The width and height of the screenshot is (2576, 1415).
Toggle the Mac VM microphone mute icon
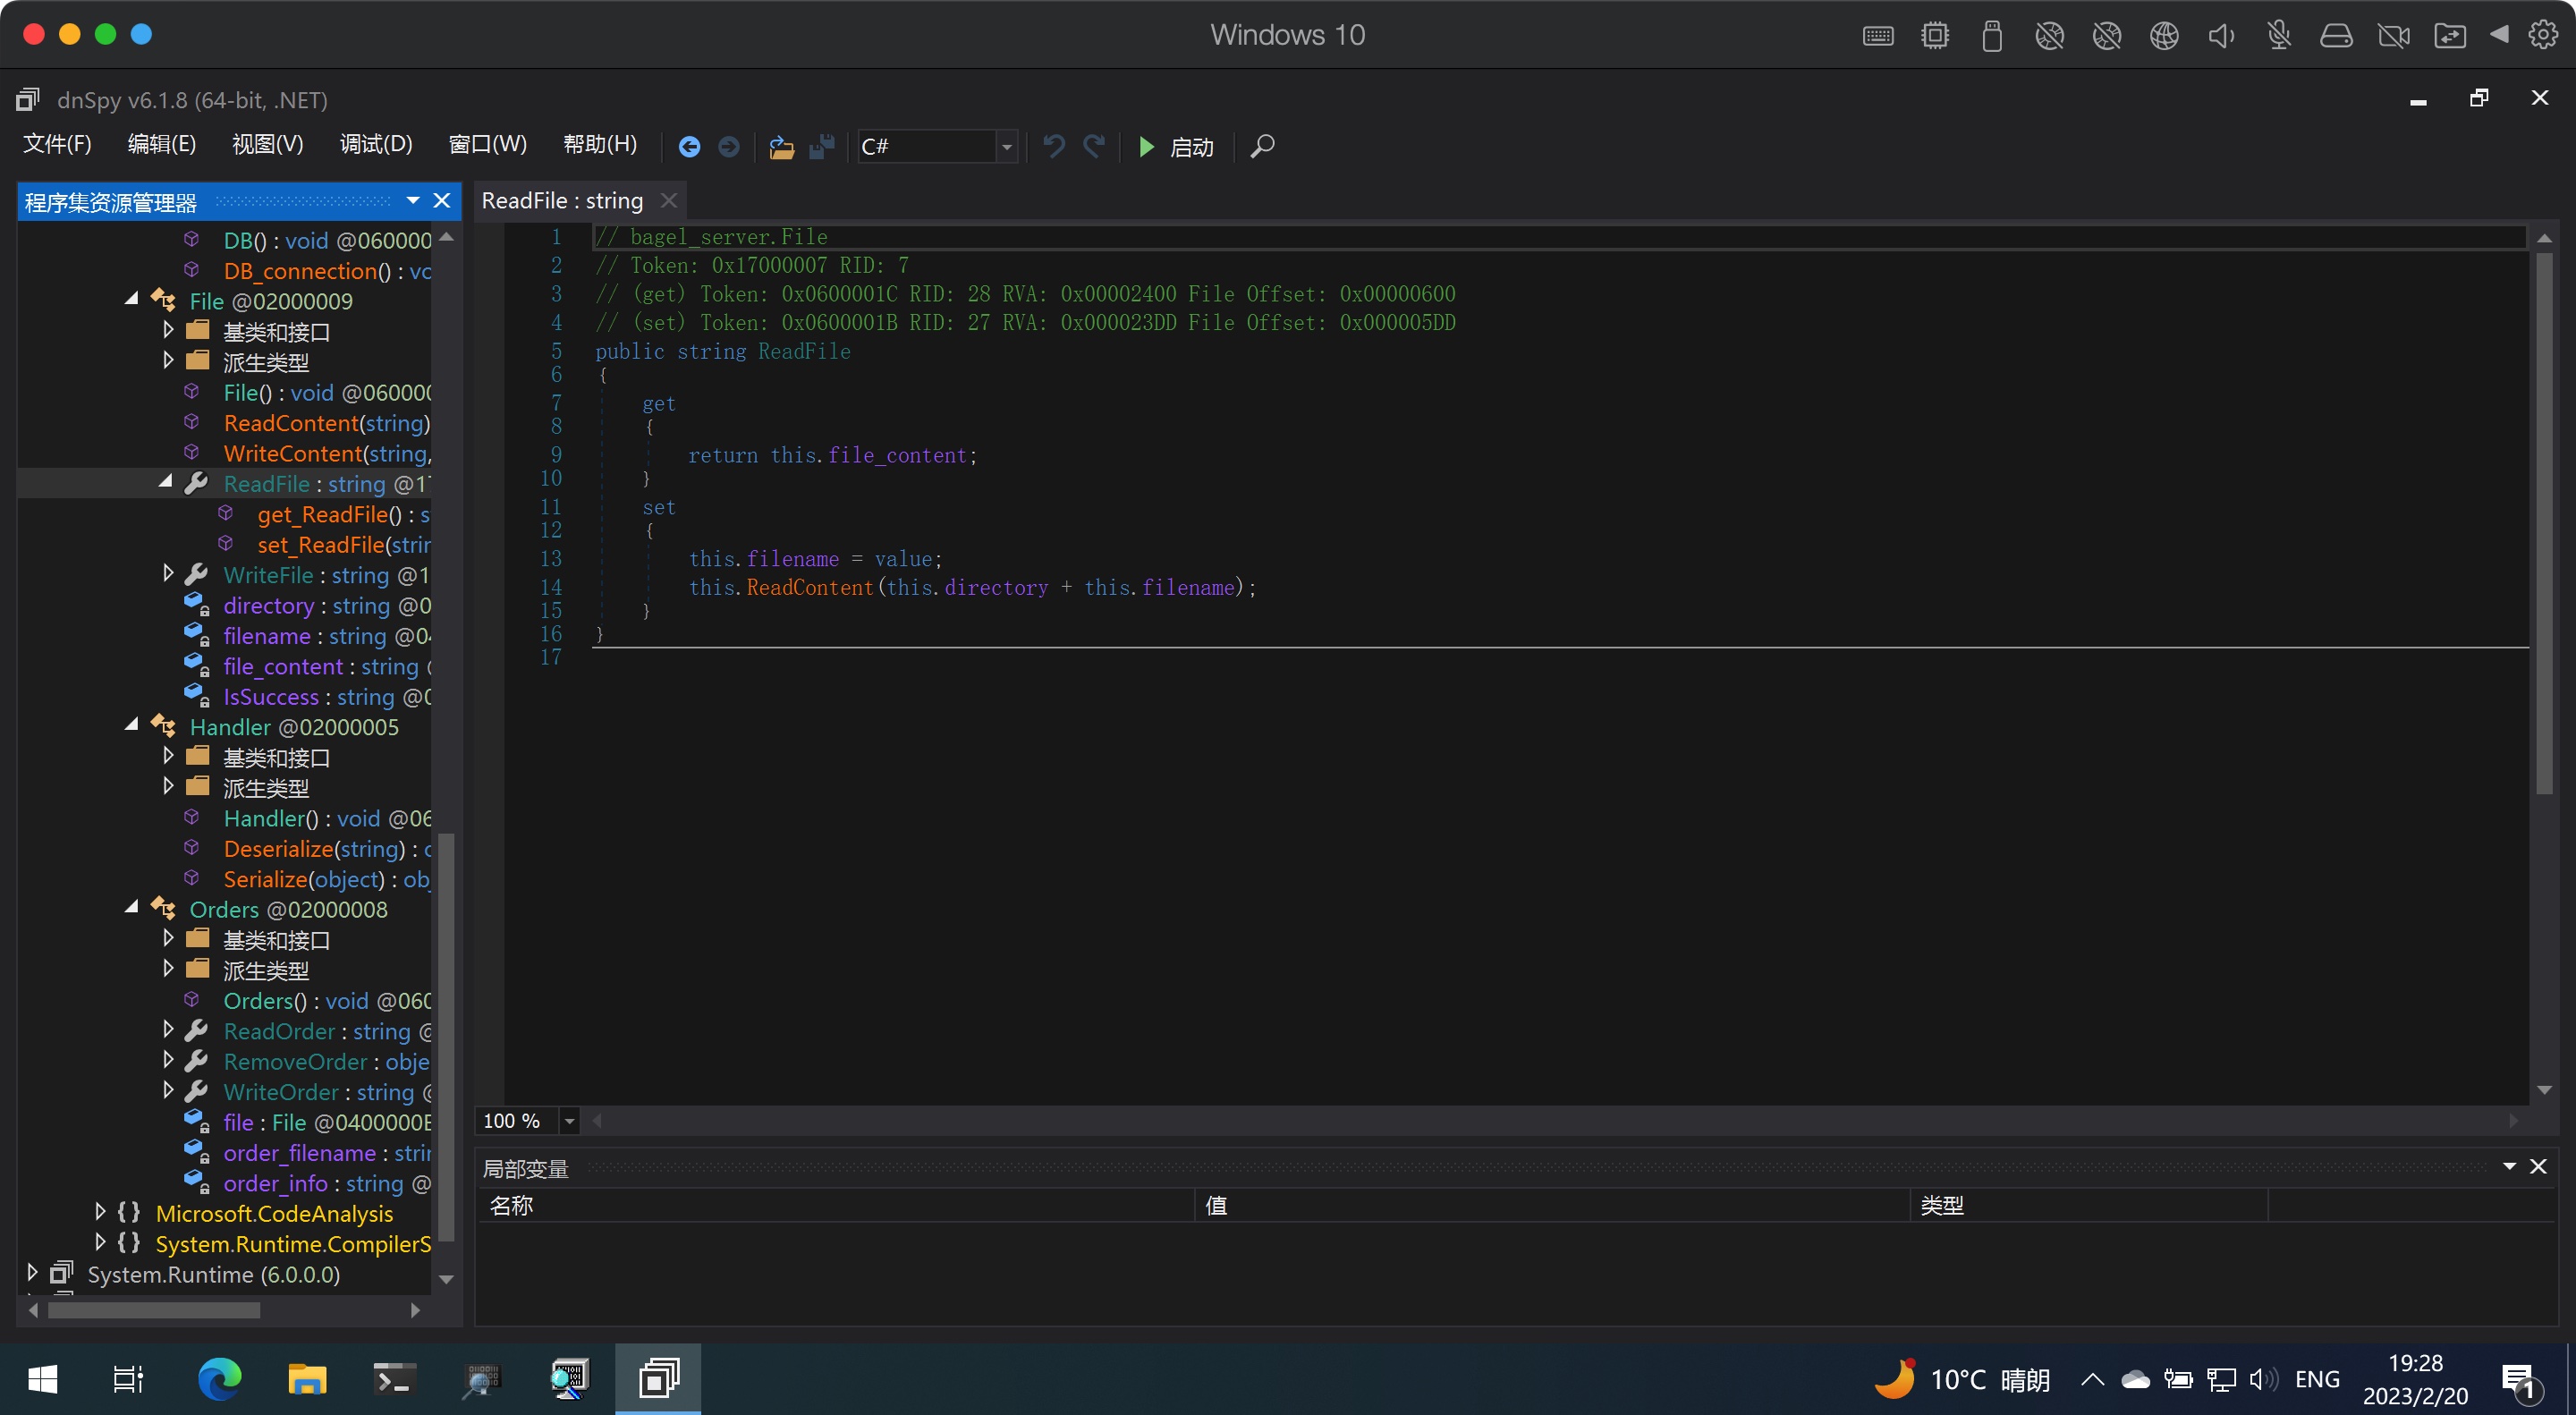2279,36
